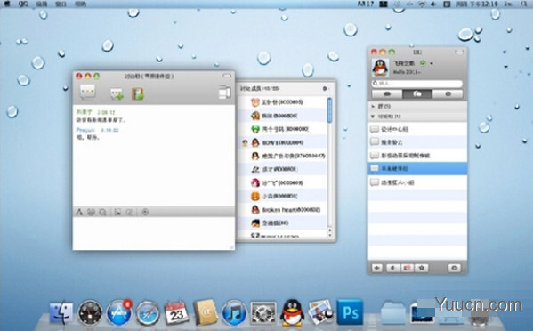533x331 pixels.
Task: Click the members list vertical scrollbar thumb
Action: tap(329, 109)
